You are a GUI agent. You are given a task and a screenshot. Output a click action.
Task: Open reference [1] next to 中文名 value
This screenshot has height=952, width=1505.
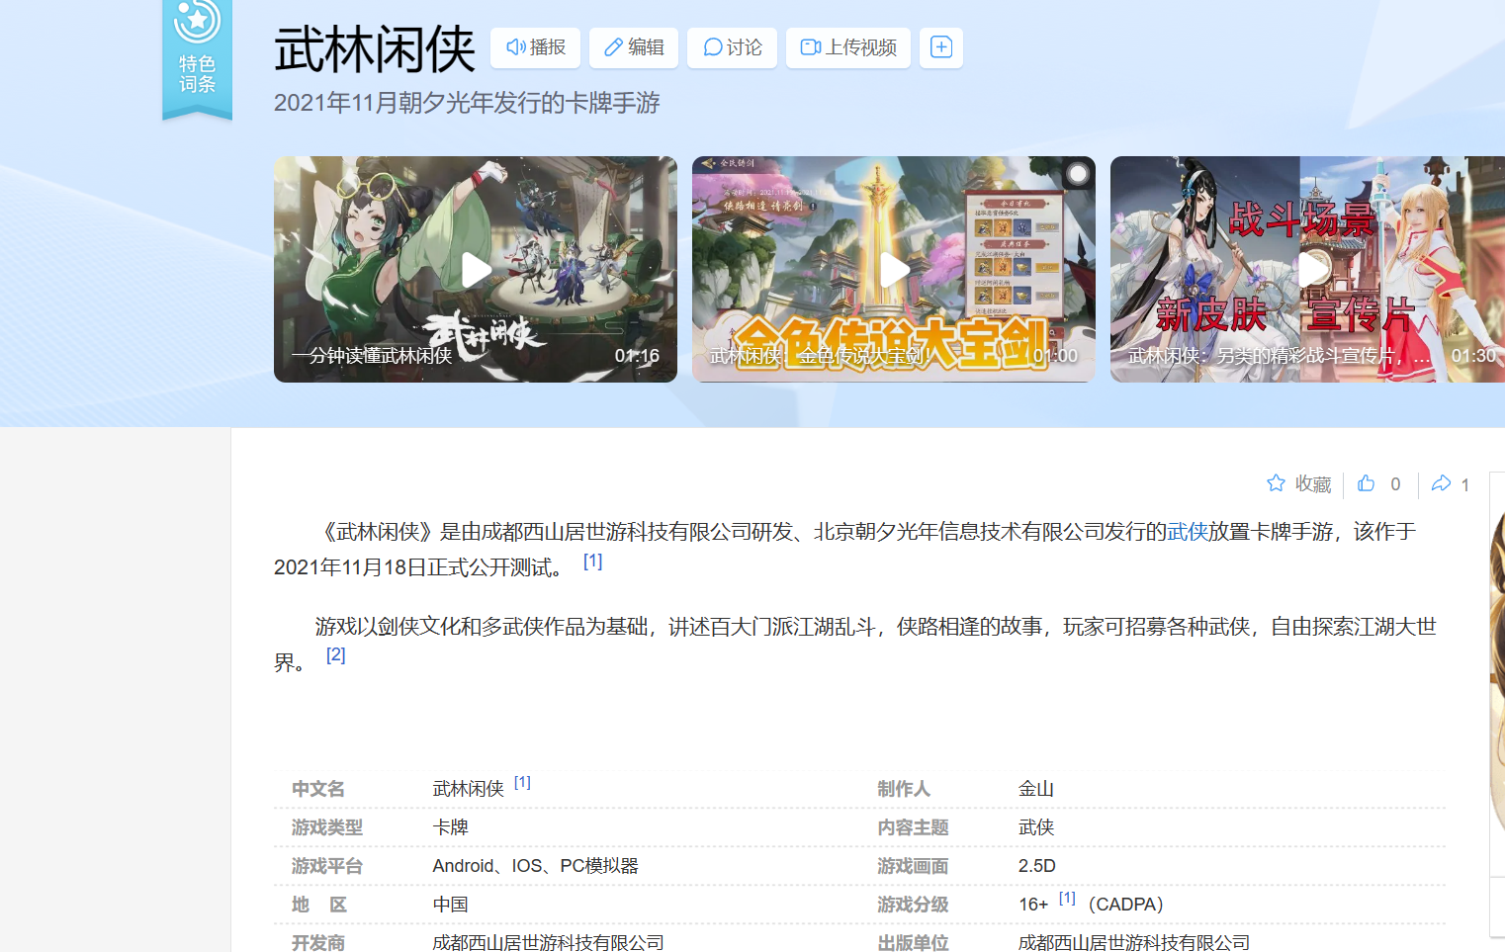(x=522, y=783)
